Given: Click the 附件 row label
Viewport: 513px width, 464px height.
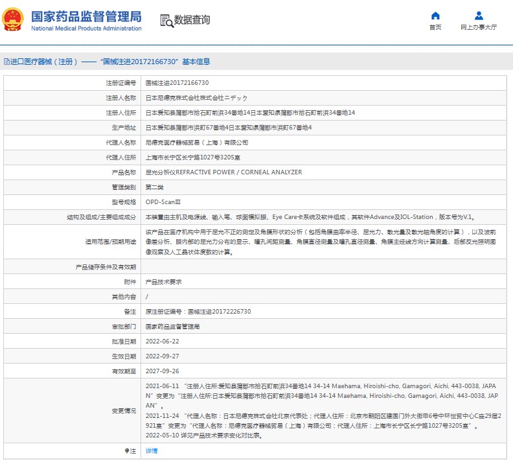Looking at the screenshot, I should (130, 282).
